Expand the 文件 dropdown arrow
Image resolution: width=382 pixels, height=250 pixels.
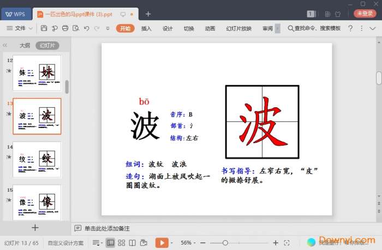(x=31, y=28)
